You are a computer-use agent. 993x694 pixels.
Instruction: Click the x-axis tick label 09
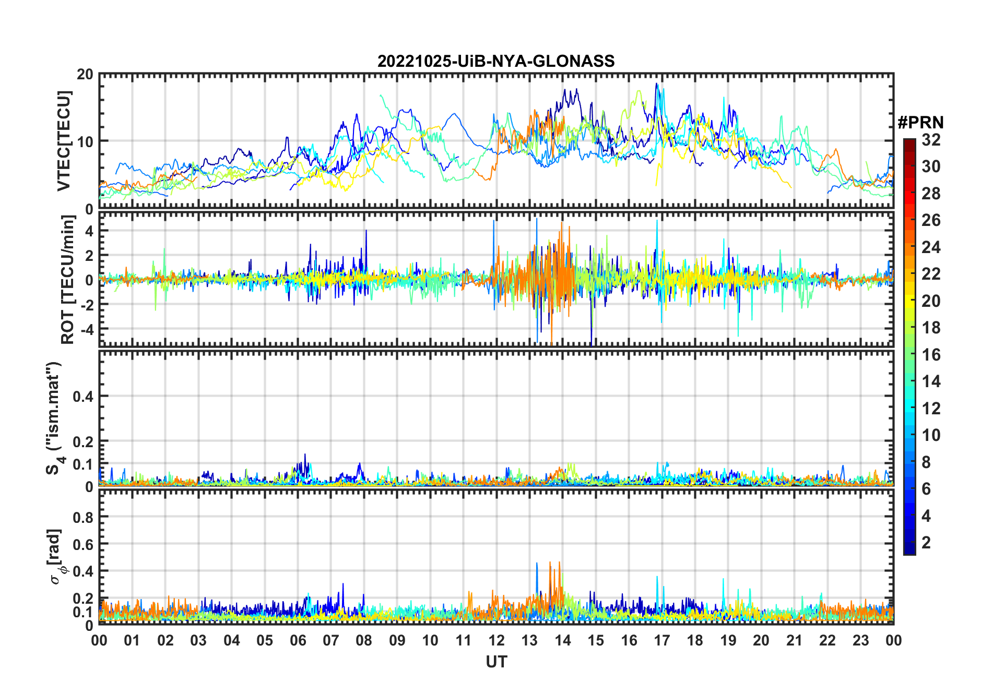point(397,640)
